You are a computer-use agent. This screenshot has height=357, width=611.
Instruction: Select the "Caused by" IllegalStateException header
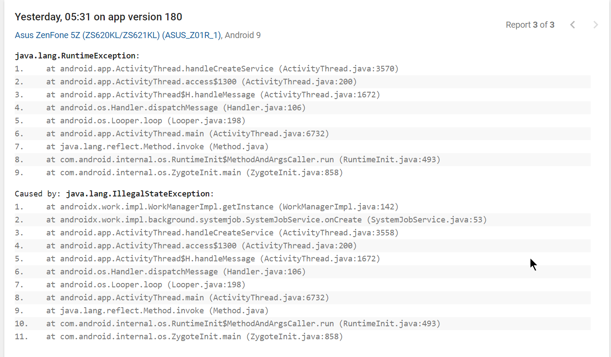114,193
